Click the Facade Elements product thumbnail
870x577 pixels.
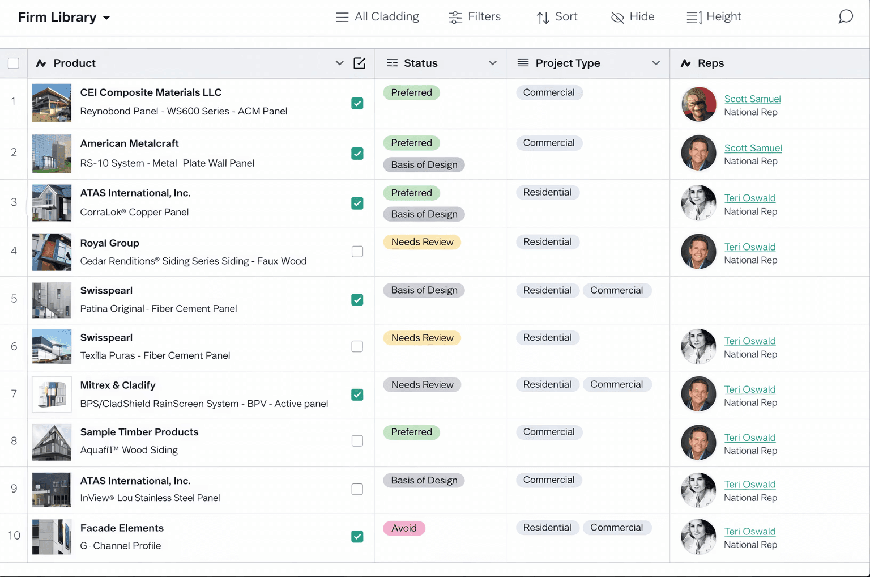click(x=52, y=537)
